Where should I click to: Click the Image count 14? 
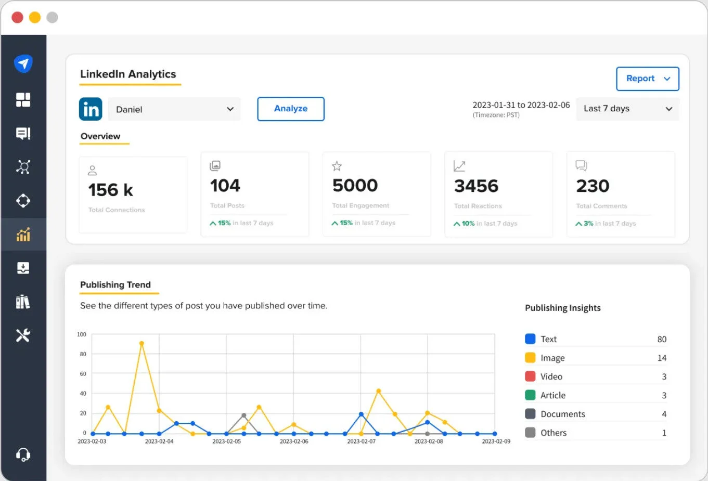pyautogui.click(x=662, y=358)
